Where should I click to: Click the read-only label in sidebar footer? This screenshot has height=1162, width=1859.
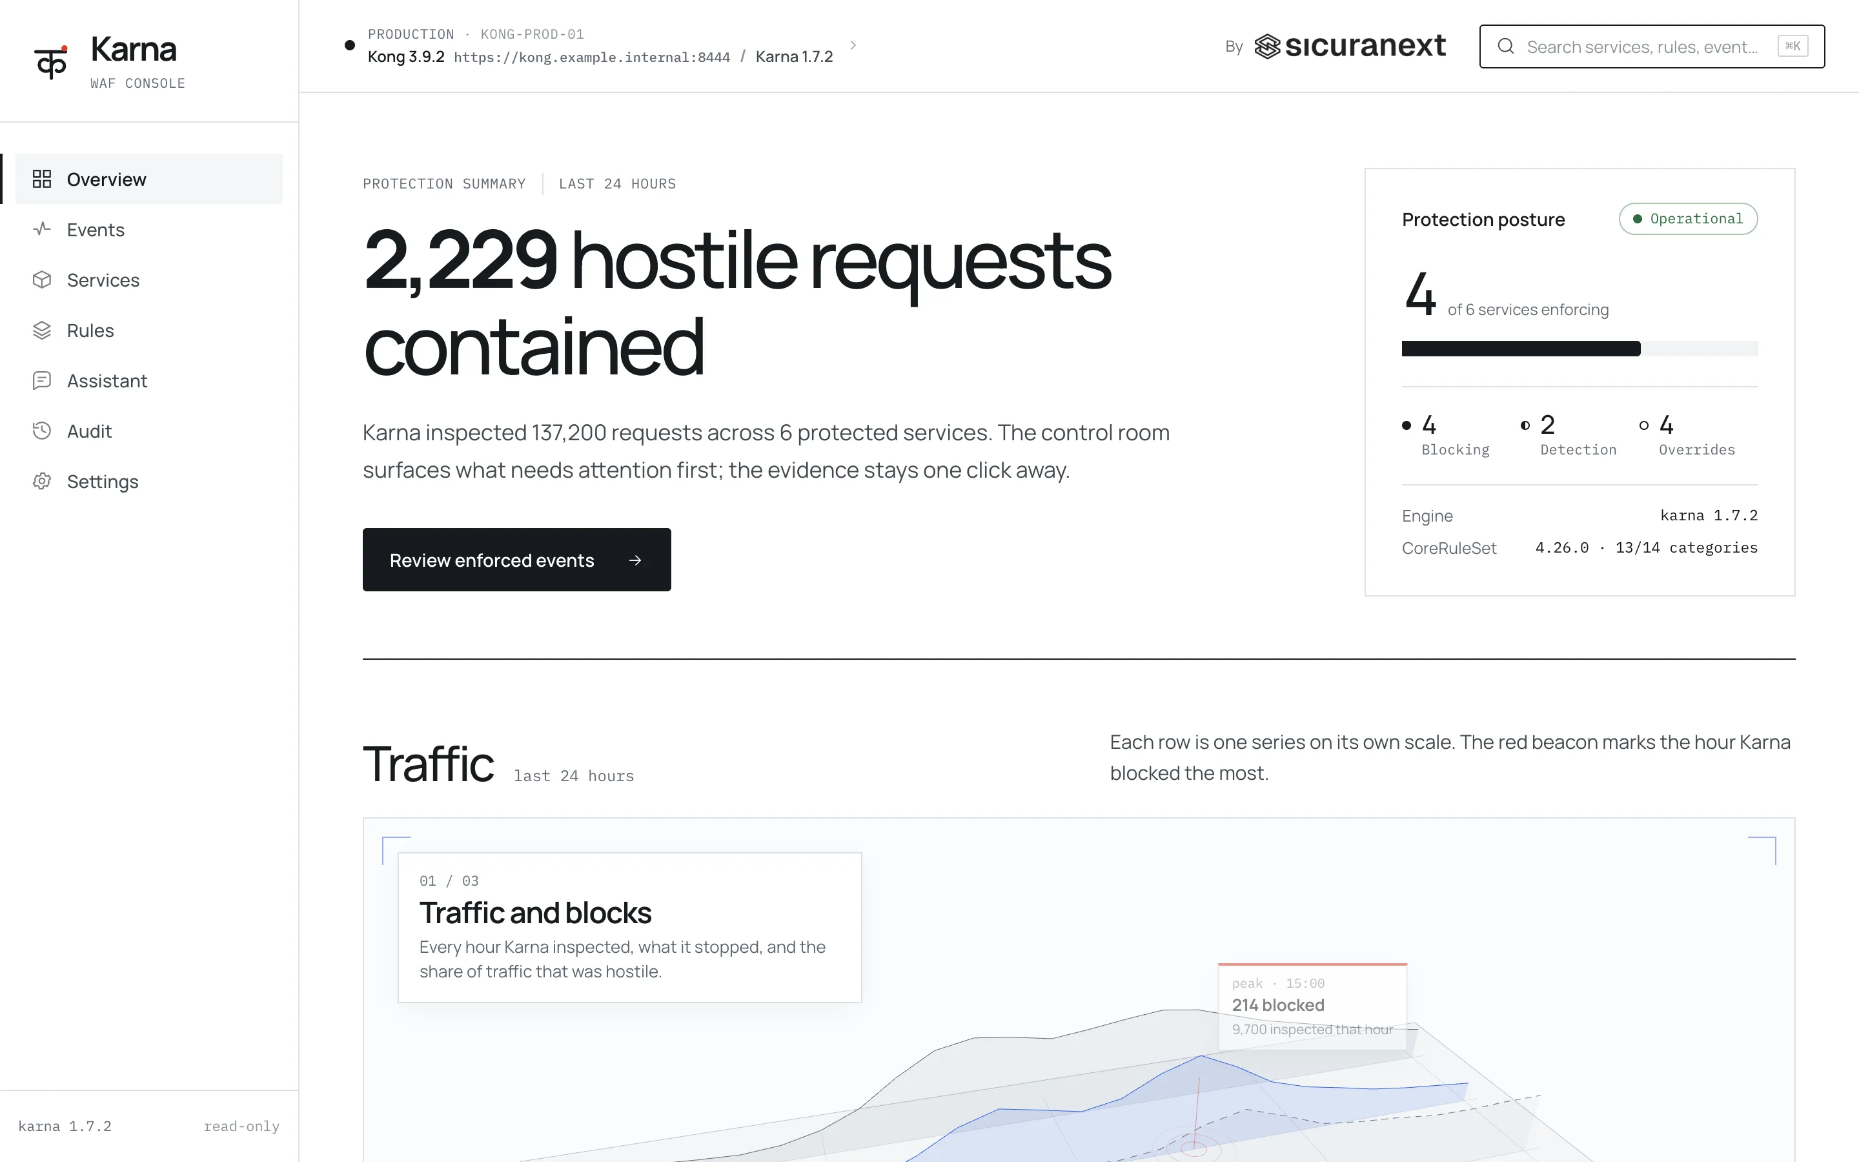tap(241, 1126)
